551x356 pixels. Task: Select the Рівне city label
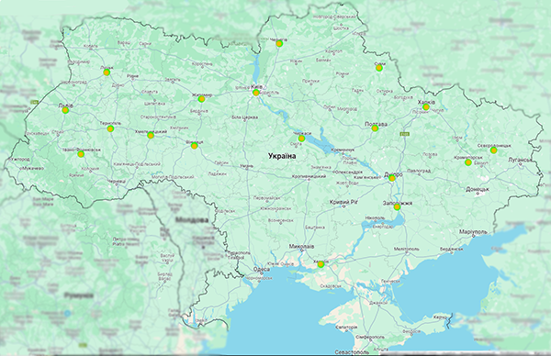pos(133,76)
